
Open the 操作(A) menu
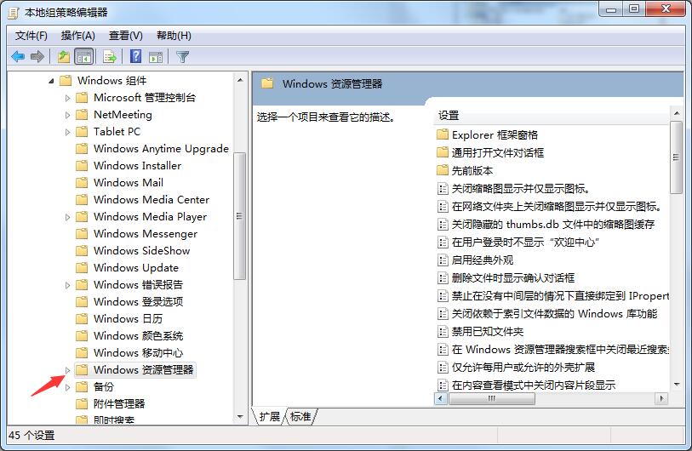(78, 35)
